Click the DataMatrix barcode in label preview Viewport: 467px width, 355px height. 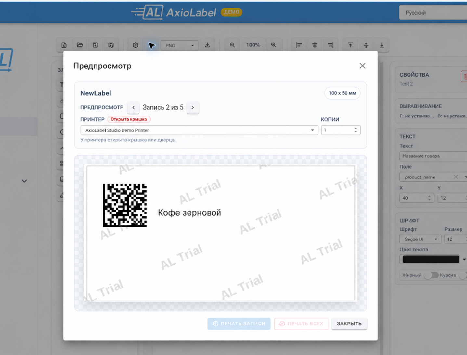[125, 205]
